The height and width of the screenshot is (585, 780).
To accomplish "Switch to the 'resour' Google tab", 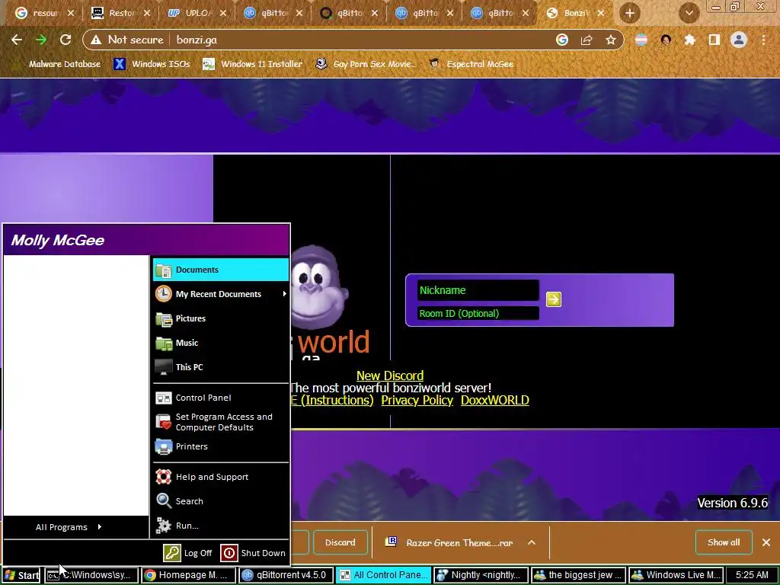I will pos(45,13).
